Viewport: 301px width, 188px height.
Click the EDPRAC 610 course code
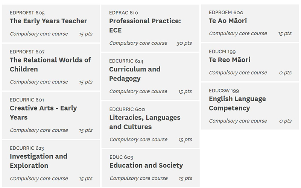[x=124, y=13]
